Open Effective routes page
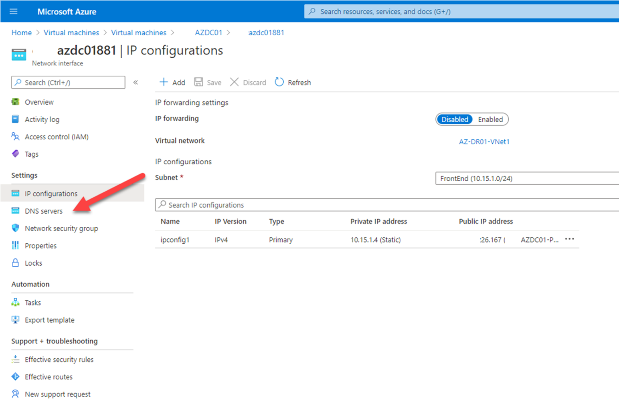This screenshot has height=404, width=619. (49, 377)
